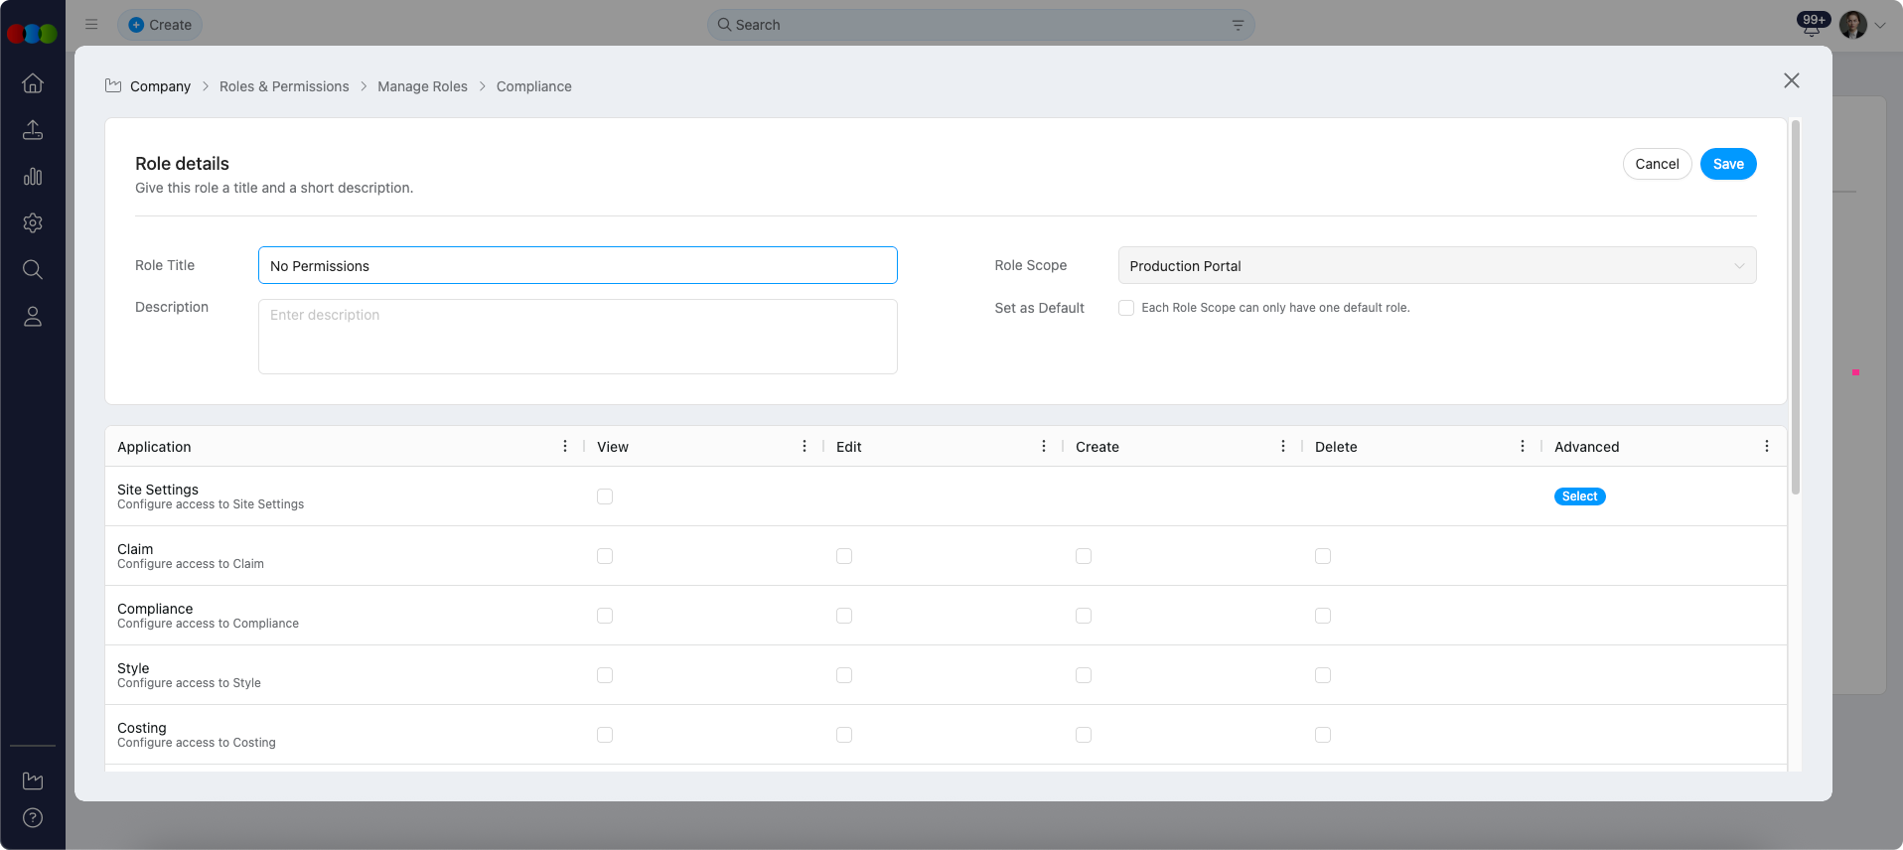1903x850 pixels.
Task: Click the search filter icon
Action: click(1238, 25)
